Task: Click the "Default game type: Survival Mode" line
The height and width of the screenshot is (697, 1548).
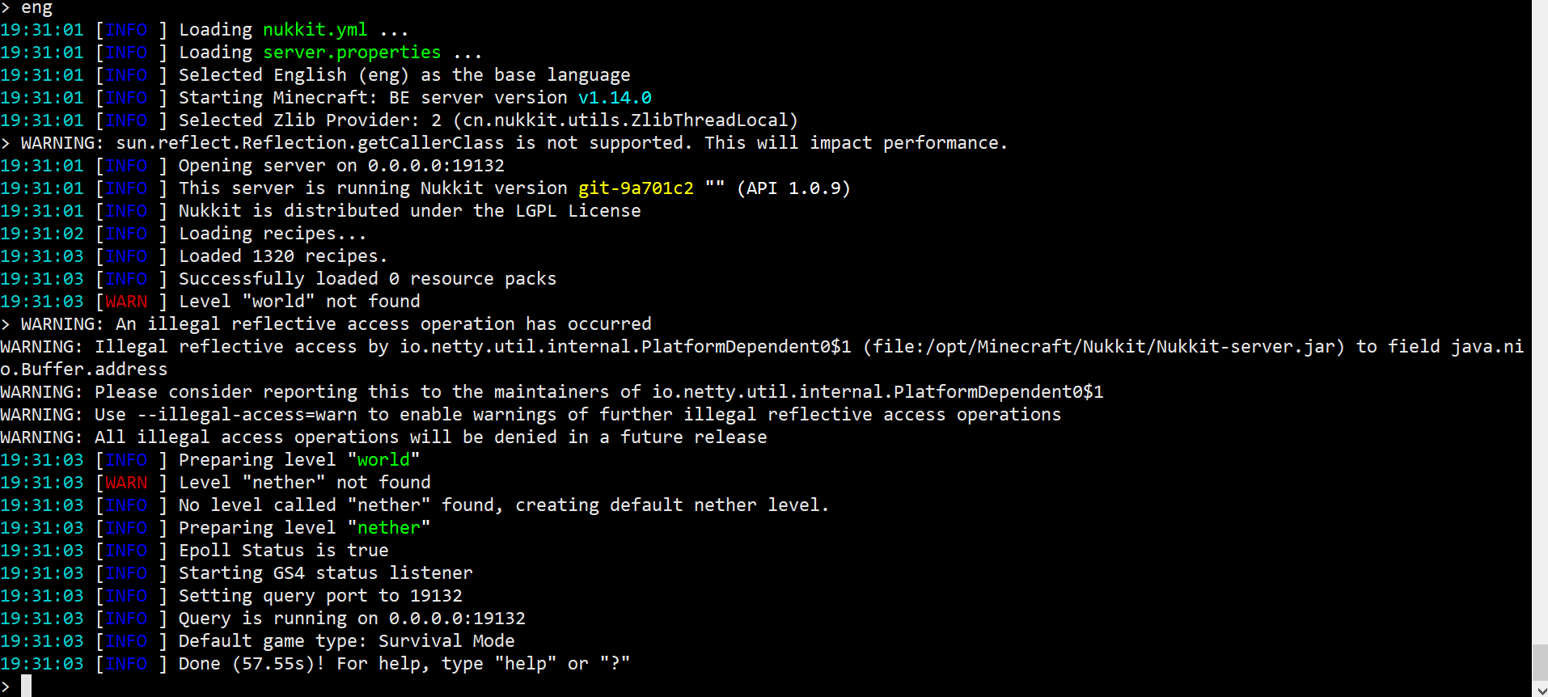Action: pyautogui.click(x=346, y=641)
